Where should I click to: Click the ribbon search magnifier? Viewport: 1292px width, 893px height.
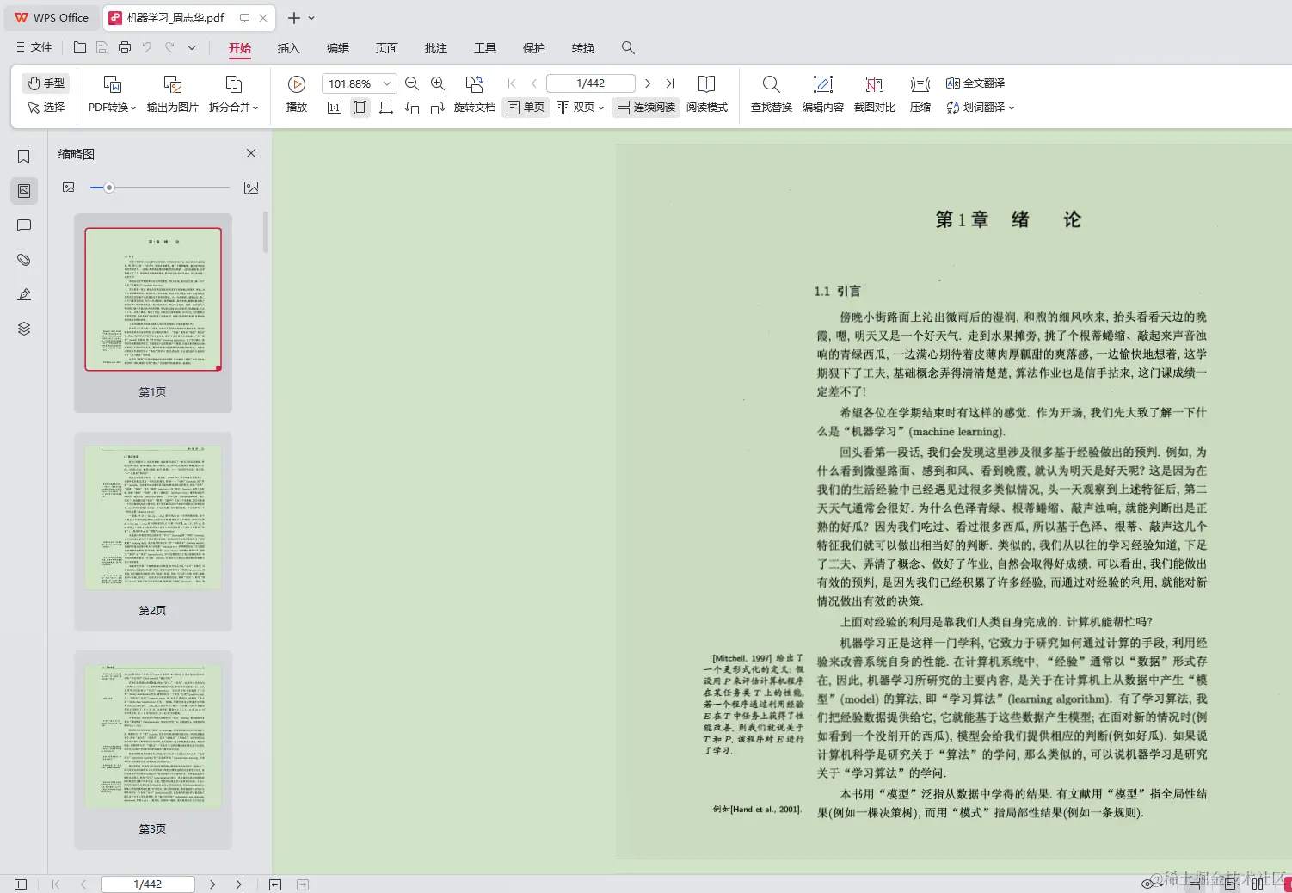point(629,48)
